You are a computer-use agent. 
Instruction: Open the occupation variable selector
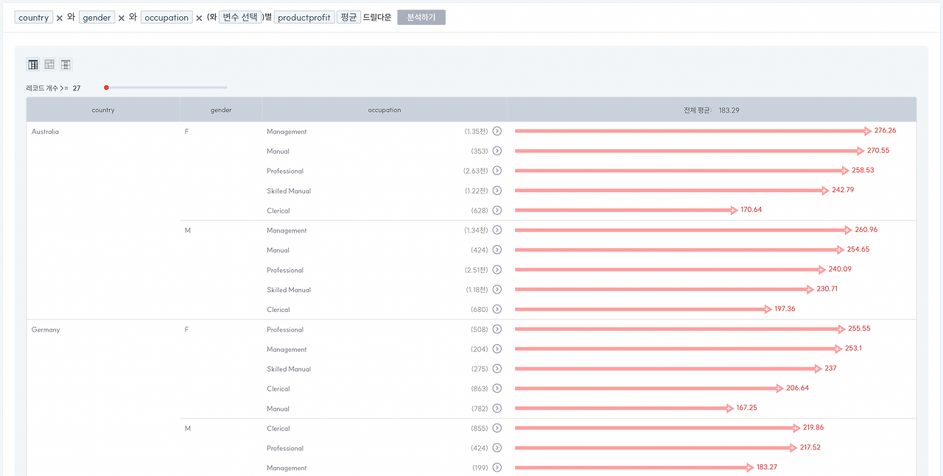click(x=166, y=17)
